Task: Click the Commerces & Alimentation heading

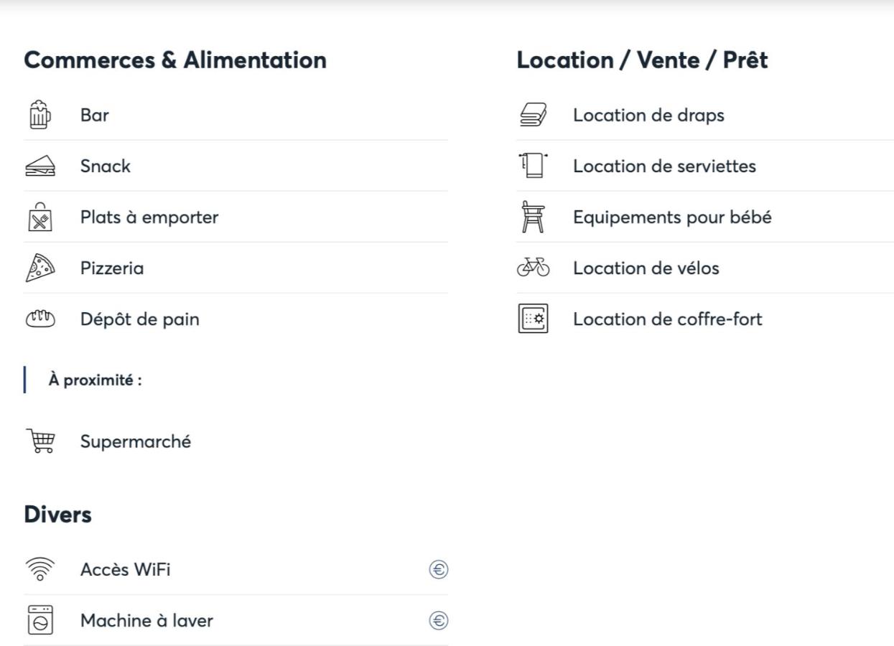Action: coord(175,60)
